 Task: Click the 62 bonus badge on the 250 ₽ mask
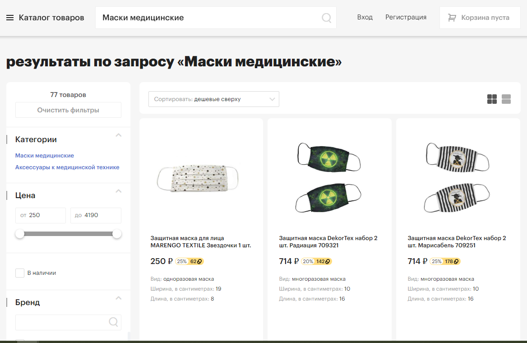pyautogui.click(x=196, y=261)
